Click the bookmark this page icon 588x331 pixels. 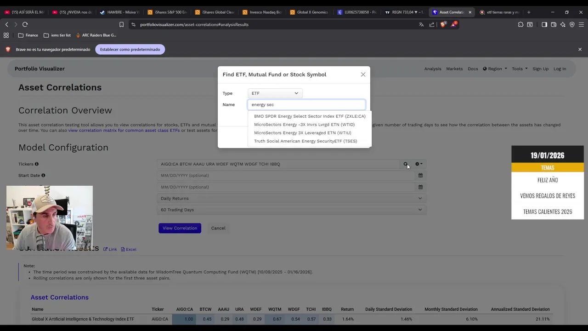121,24
